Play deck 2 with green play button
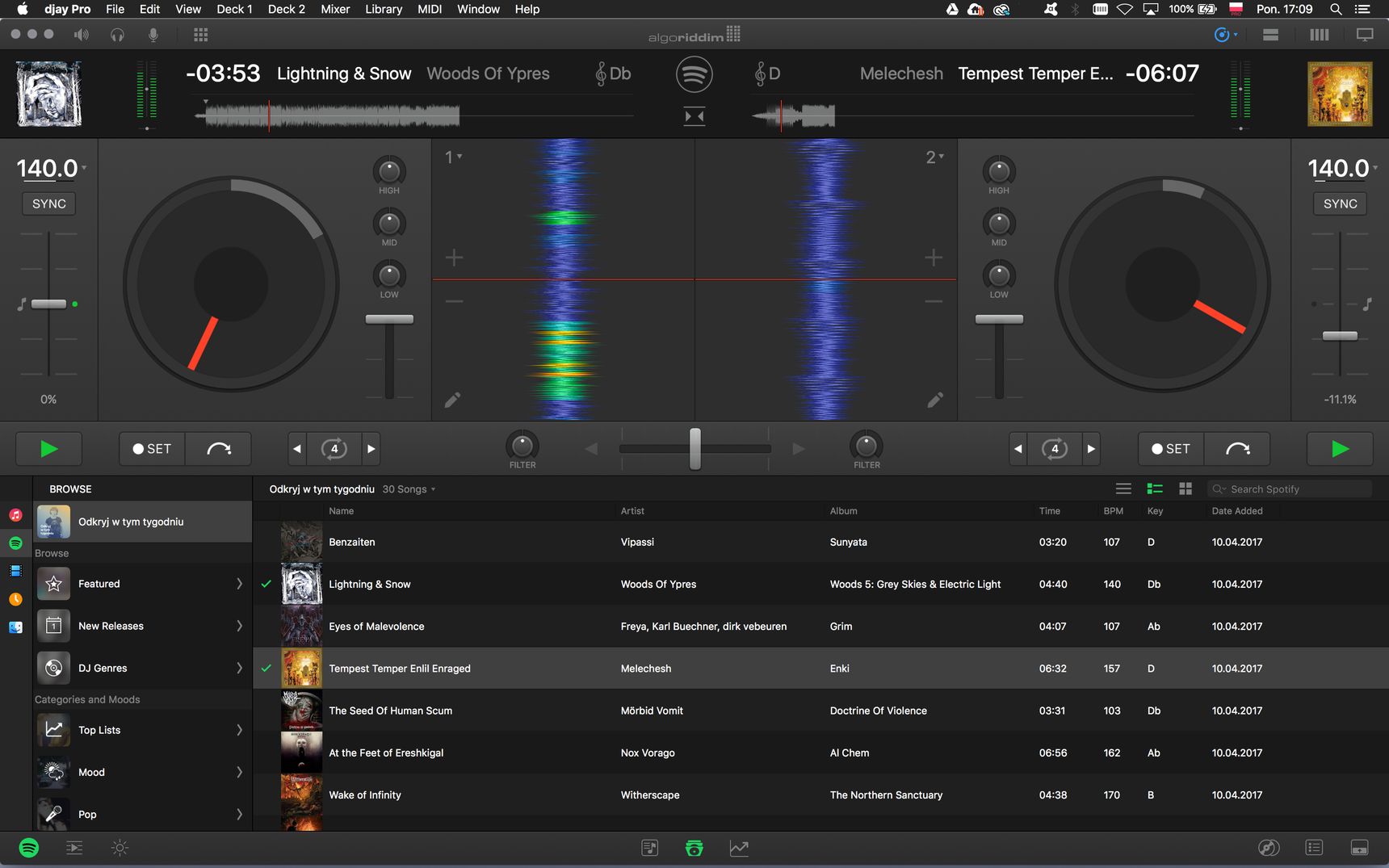The height and width of the screenshot is (868, 1389). coord(1340,449)
